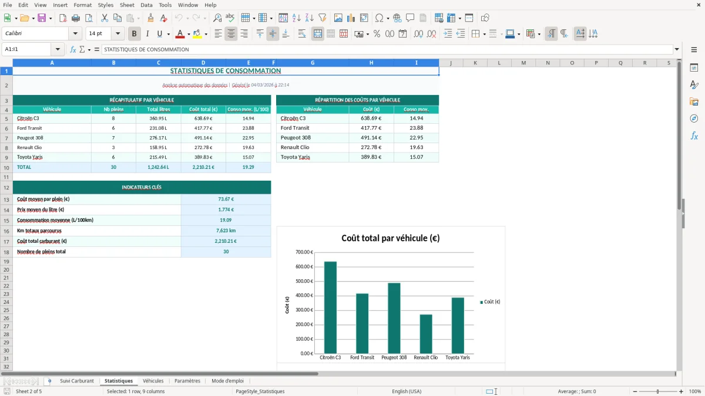Open background color dropdown arrow
Image resolution: width=705 pixels, height=396 pixels.
[206, 34]
